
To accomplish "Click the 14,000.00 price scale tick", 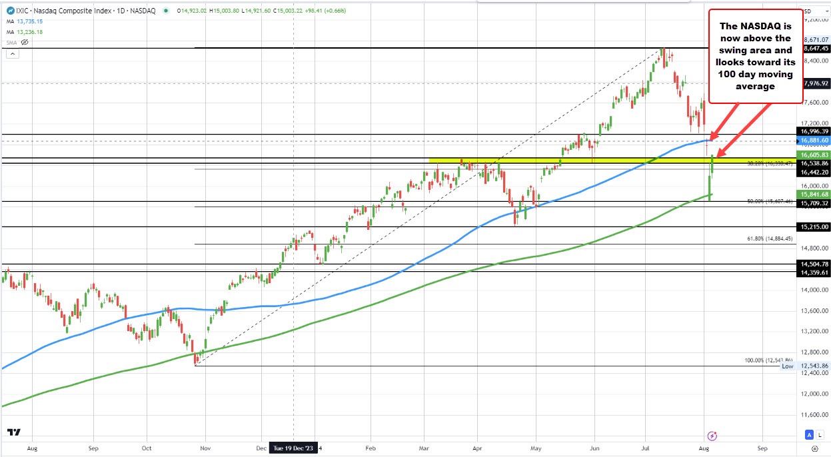I will (814, 290).
